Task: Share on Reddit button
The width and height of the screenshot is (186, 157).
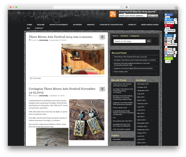Action: pyautogui.click(x=169, y=49)
